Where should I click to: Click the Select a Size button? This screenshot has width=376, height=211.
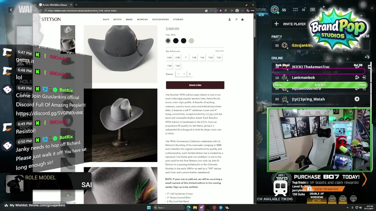(x=195, y=85)
